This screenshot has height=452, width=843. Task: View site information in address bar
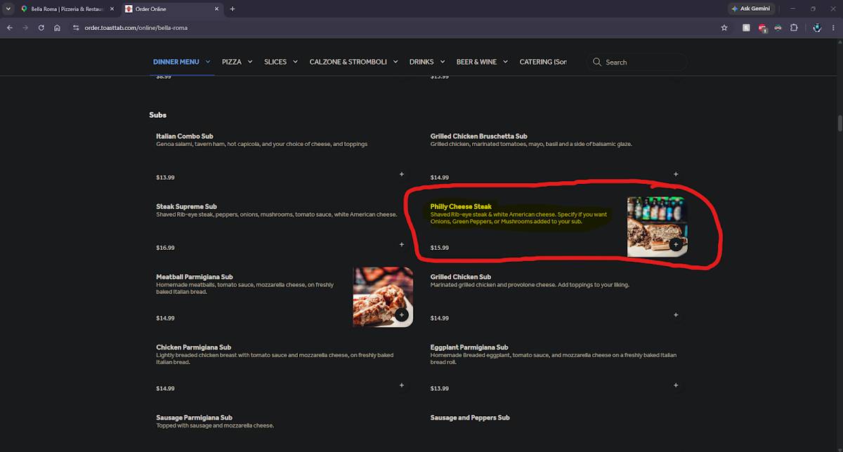(x=77, y=28)
